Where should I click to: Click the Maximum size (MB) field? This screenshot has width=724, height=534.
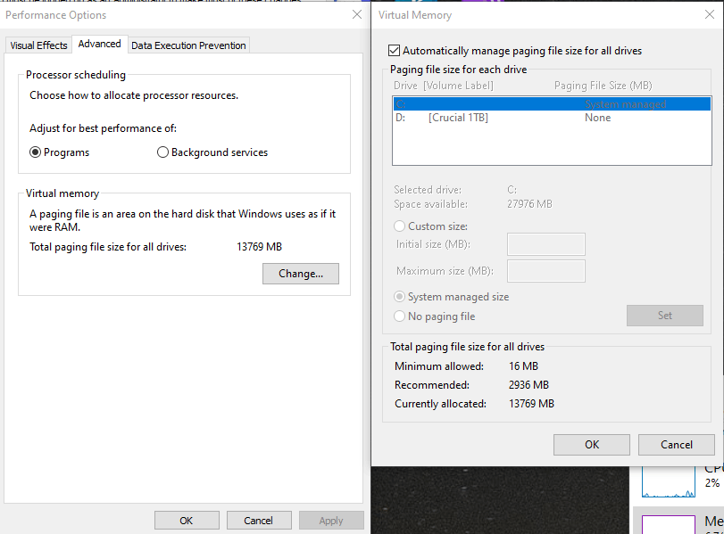pyautogui.click(x=545, y=271)
